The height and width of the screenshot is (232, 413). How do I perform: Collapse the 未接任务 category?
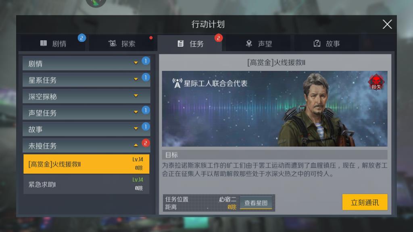pos(86,145)
